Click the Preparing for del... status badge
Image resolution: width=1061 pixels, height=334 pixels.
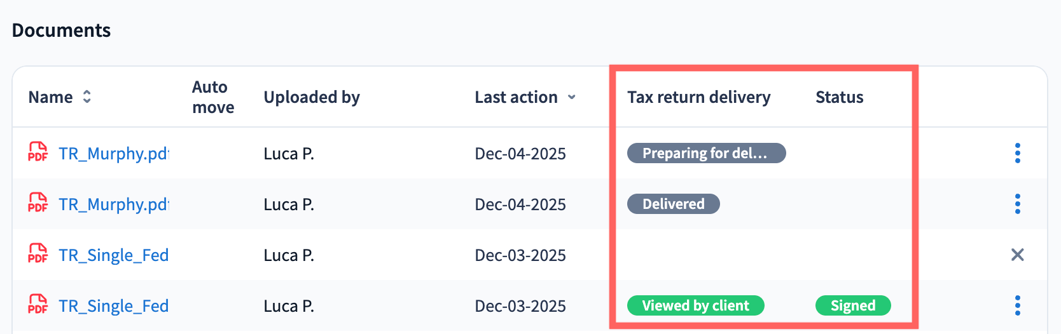(706, 153)
